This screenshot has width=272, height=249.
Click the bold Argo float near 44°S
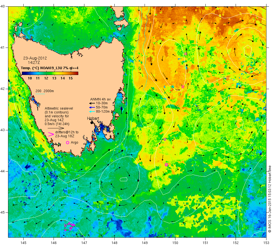(x=166, y=165)
